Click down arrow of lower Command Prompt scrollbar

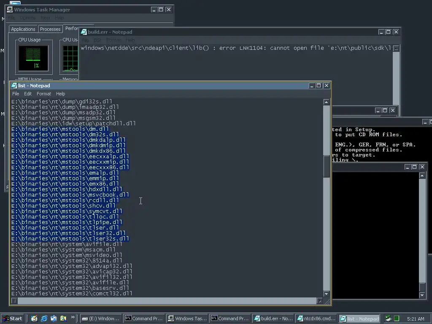click(x=422, y=295)
